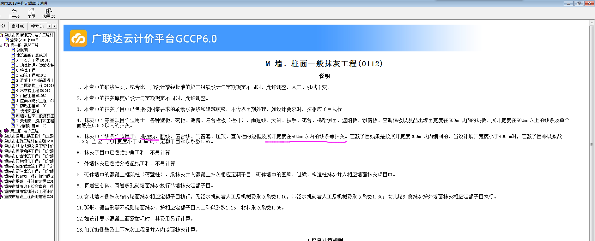Click the 广联达 cloud logo icon
Screen dimensions: 595x241
tap(78, 38)
